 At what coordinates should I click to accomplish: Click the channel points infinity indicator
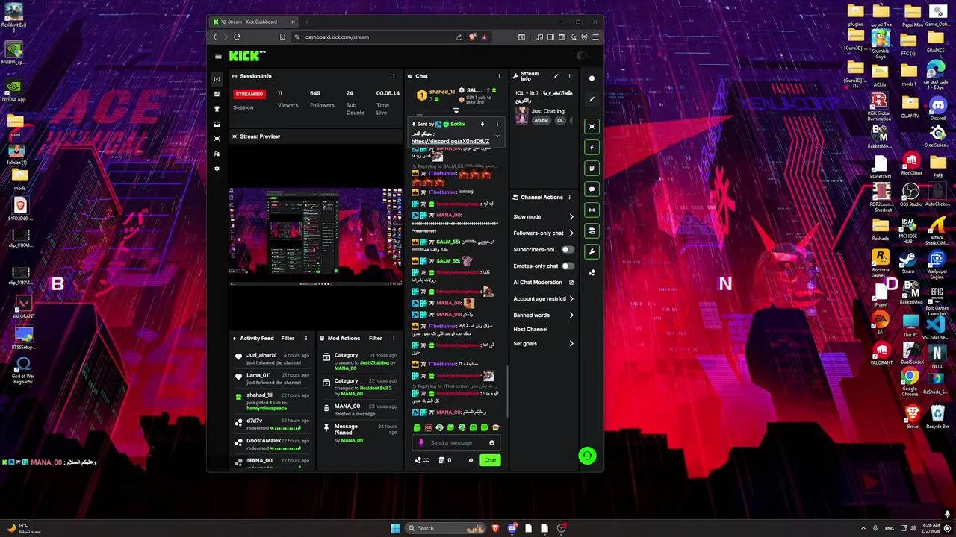423,460
